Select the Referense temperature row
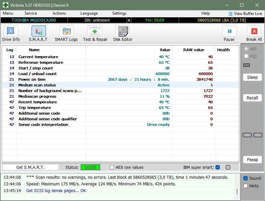265x201 pixels. tap(121, 62)
